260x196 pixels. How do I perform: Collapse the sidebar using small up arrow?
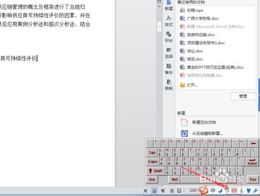tap(159, 6)
